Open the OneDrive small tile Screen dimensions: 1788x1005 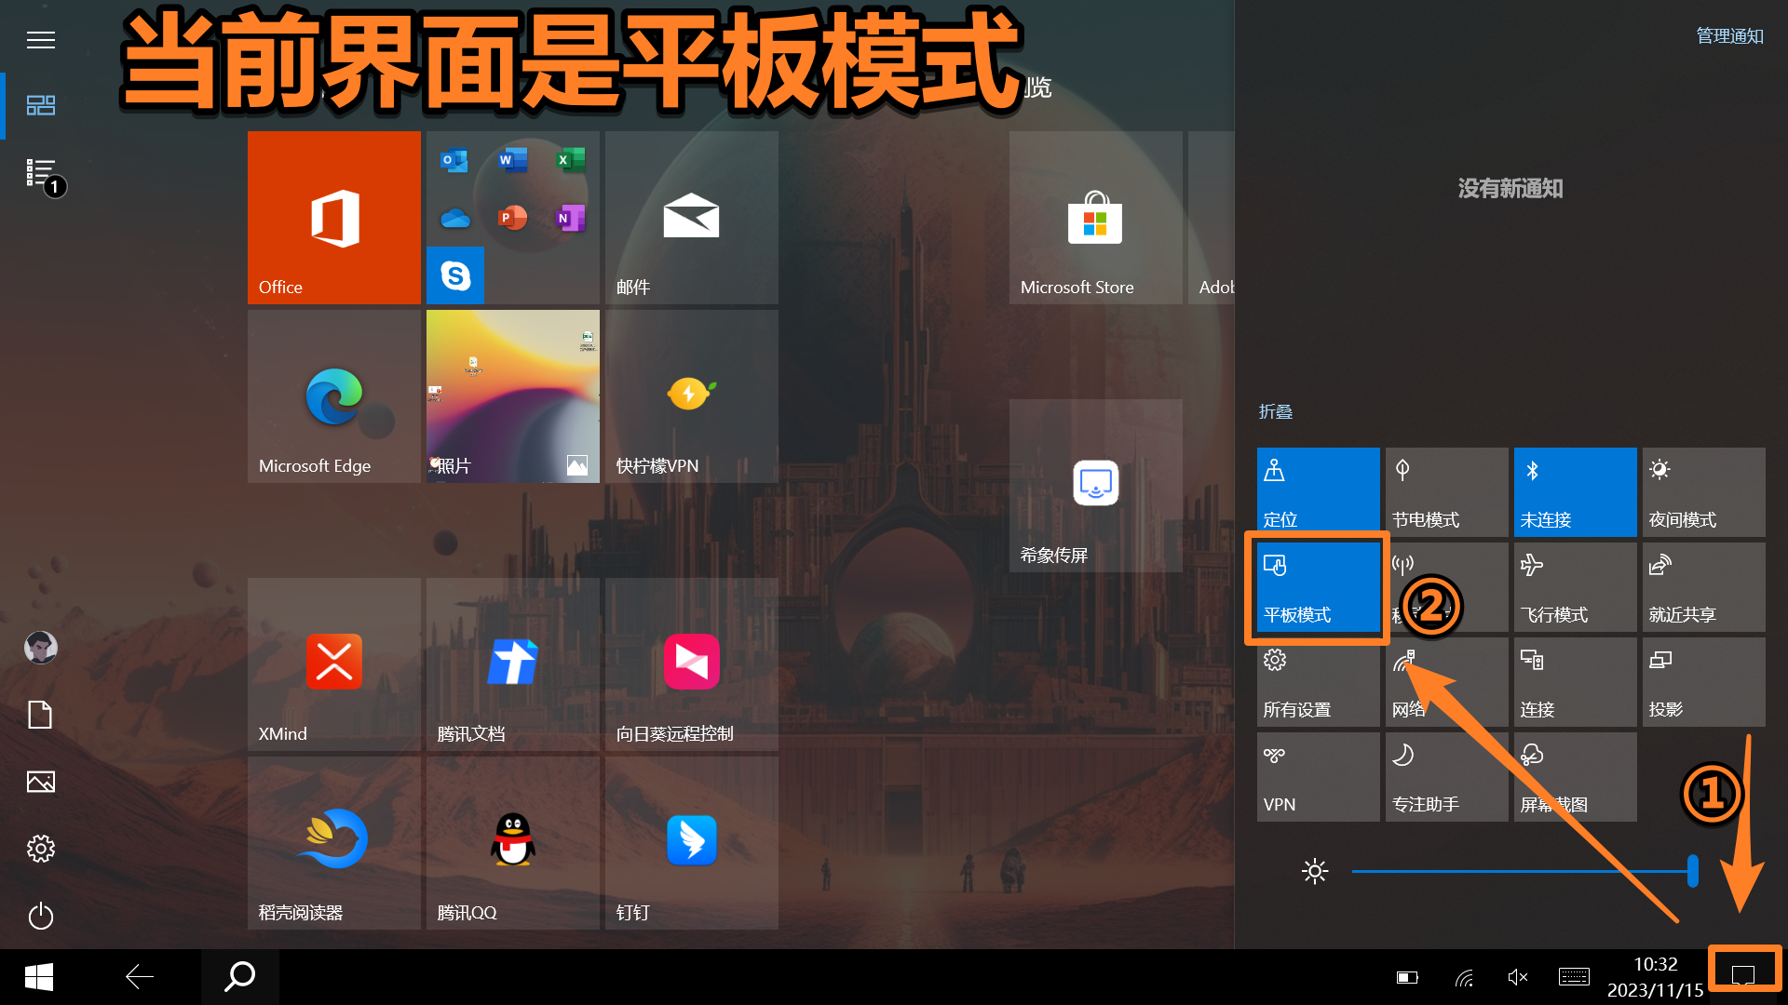coord(454,218)
